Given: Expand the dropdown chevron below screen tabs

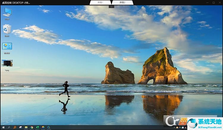Looking at the screenshot, I should (111, 6).
